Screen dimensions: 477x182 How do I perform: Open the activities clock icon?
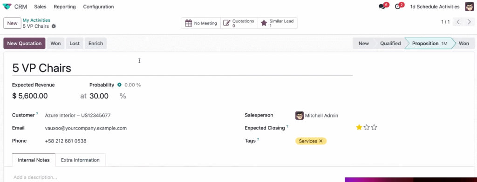(398, 6)
